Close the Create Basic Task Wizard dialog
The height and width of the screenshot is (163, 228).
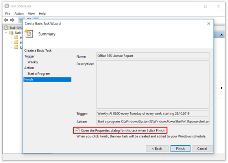(x=209, y=24)
